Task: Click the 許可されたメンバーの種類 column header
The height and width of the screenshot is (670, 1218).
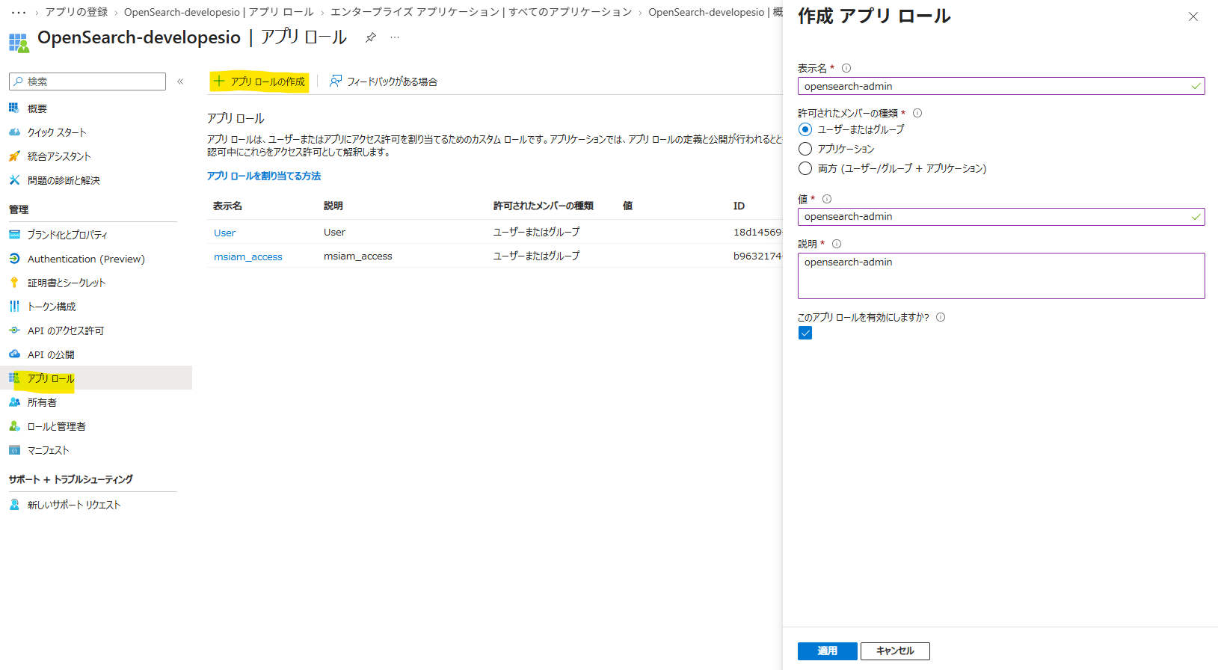Action: [544, 206]
